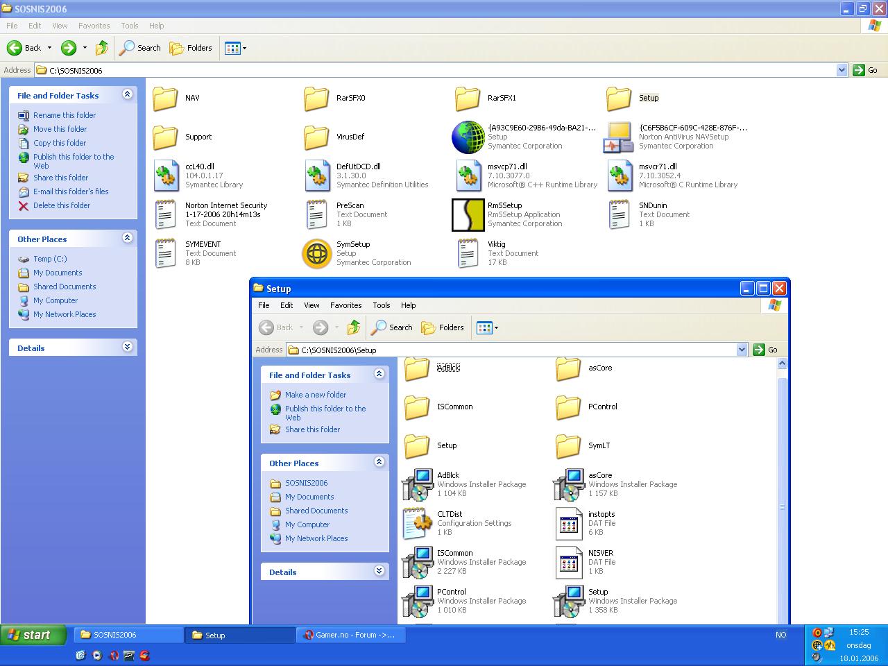Collapse Other Places panel in SOSNIS2006 window

click(x=127, y=238)
